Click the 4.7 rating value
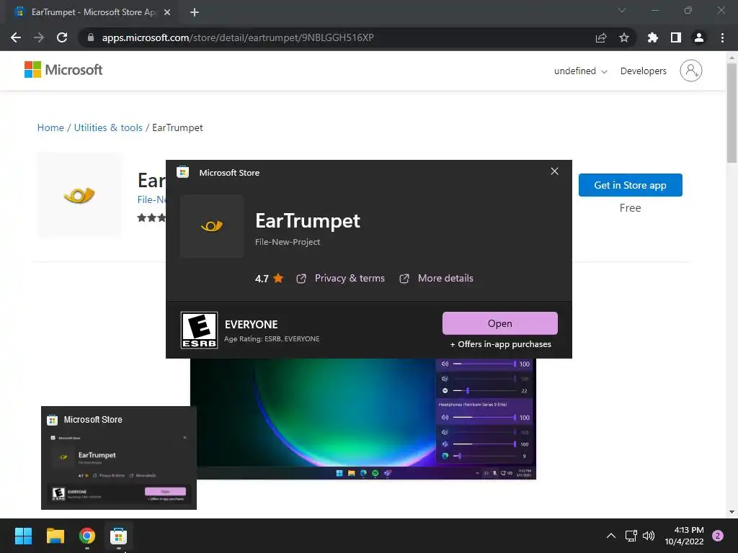738x553 pixels. [262, 279]
